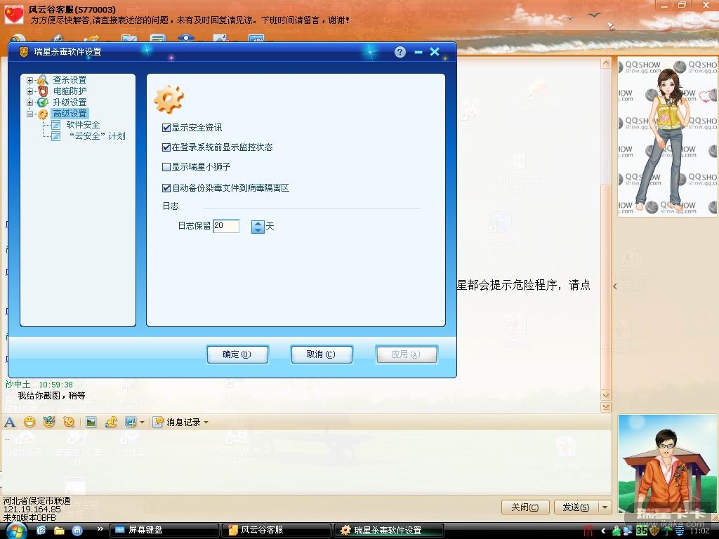This screenshot has height=539, width=719.
Task: Select 查杀设置 in the settings tree
Action: (x=70, y=80)
